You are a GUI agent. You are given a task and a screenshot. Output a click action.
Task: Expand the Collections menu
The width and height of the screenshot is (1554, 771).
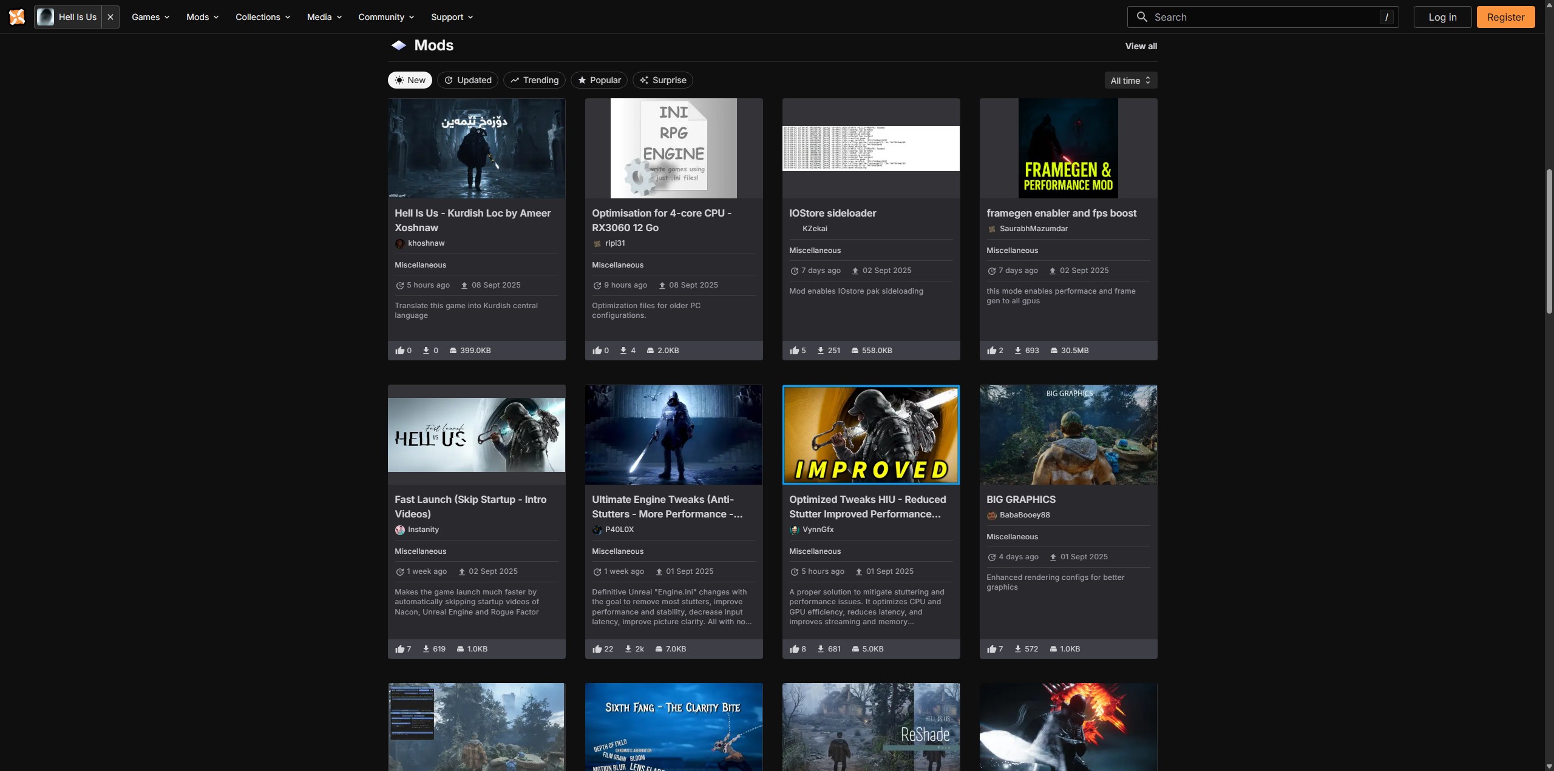(x=263, y=17)
